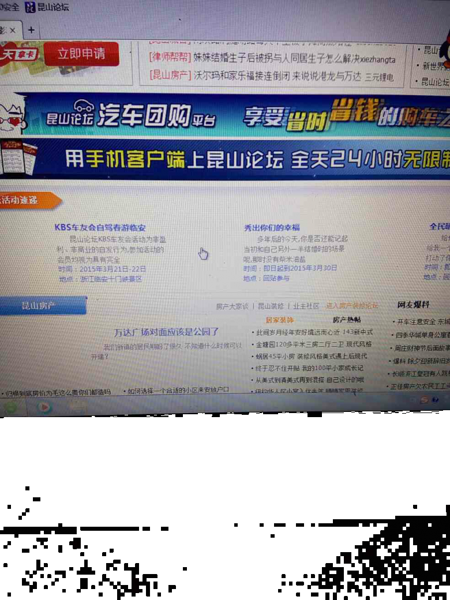Open KBS车友会自驾春游临安 activity
This screenshot has width=450, height=600.
[x=100, y=228]
